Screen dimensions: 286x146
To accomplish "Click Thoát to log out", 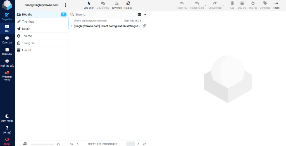I will tap(7, 142).
